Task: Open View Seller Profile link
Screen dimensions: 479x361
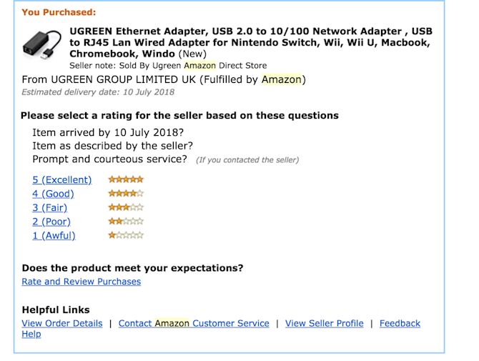Action: coord(325,323)
